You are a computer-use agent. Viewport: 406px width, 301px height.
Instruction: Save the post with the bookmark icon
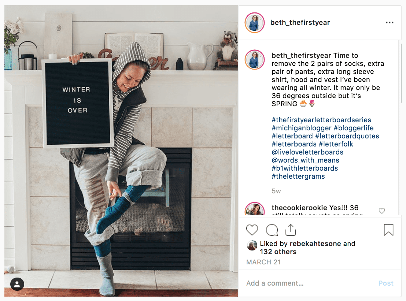click(388, 230)
